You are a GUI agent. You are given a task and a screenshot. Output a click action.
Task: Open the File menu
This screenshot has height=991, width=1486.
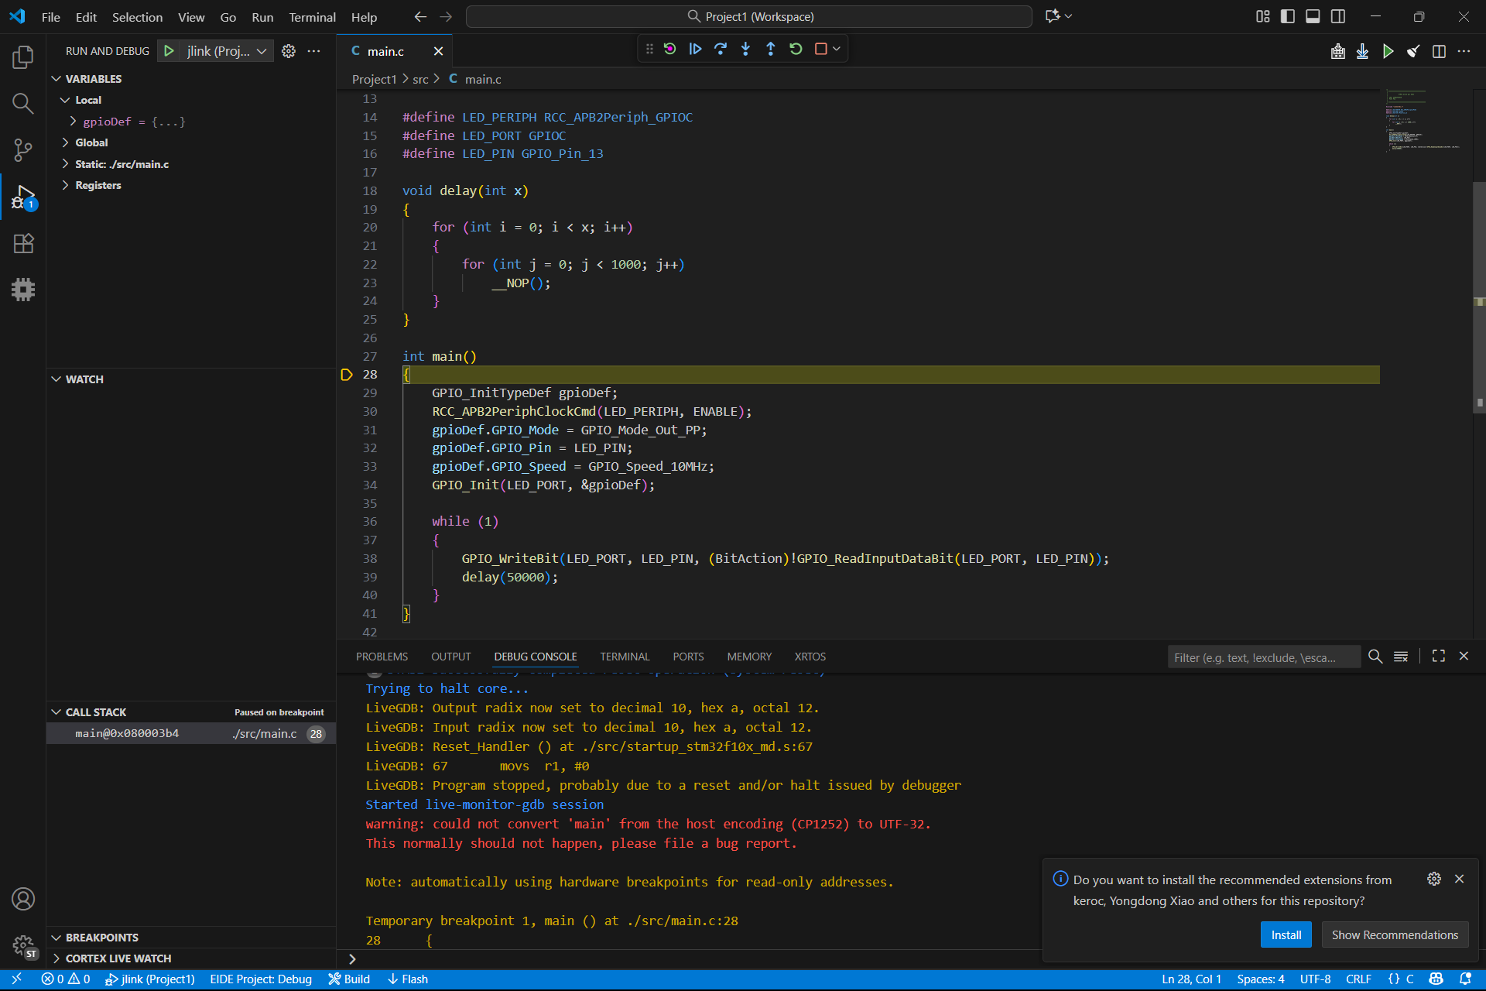51,17
